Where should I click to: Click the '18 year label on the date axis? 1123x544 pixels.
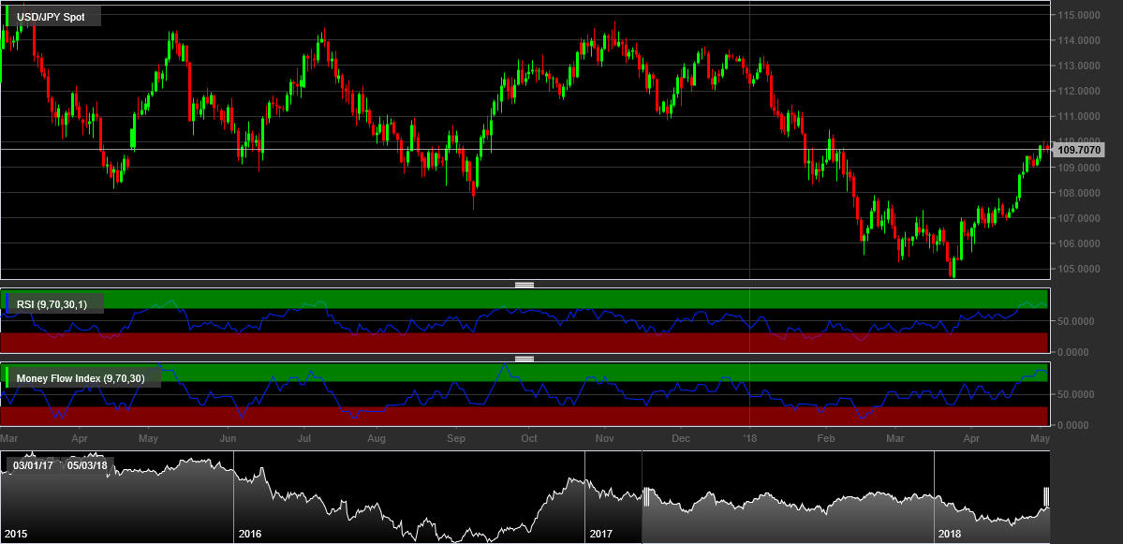750,437
